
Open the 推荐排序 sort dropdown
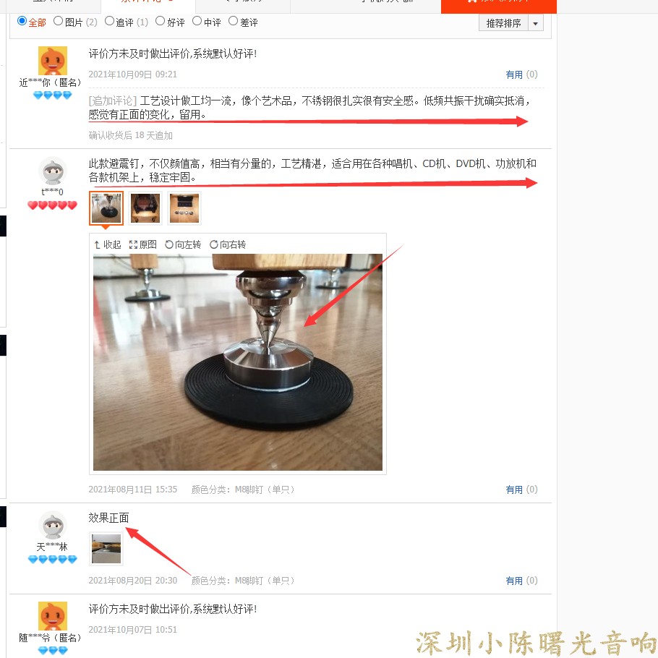tap(503, 23)
